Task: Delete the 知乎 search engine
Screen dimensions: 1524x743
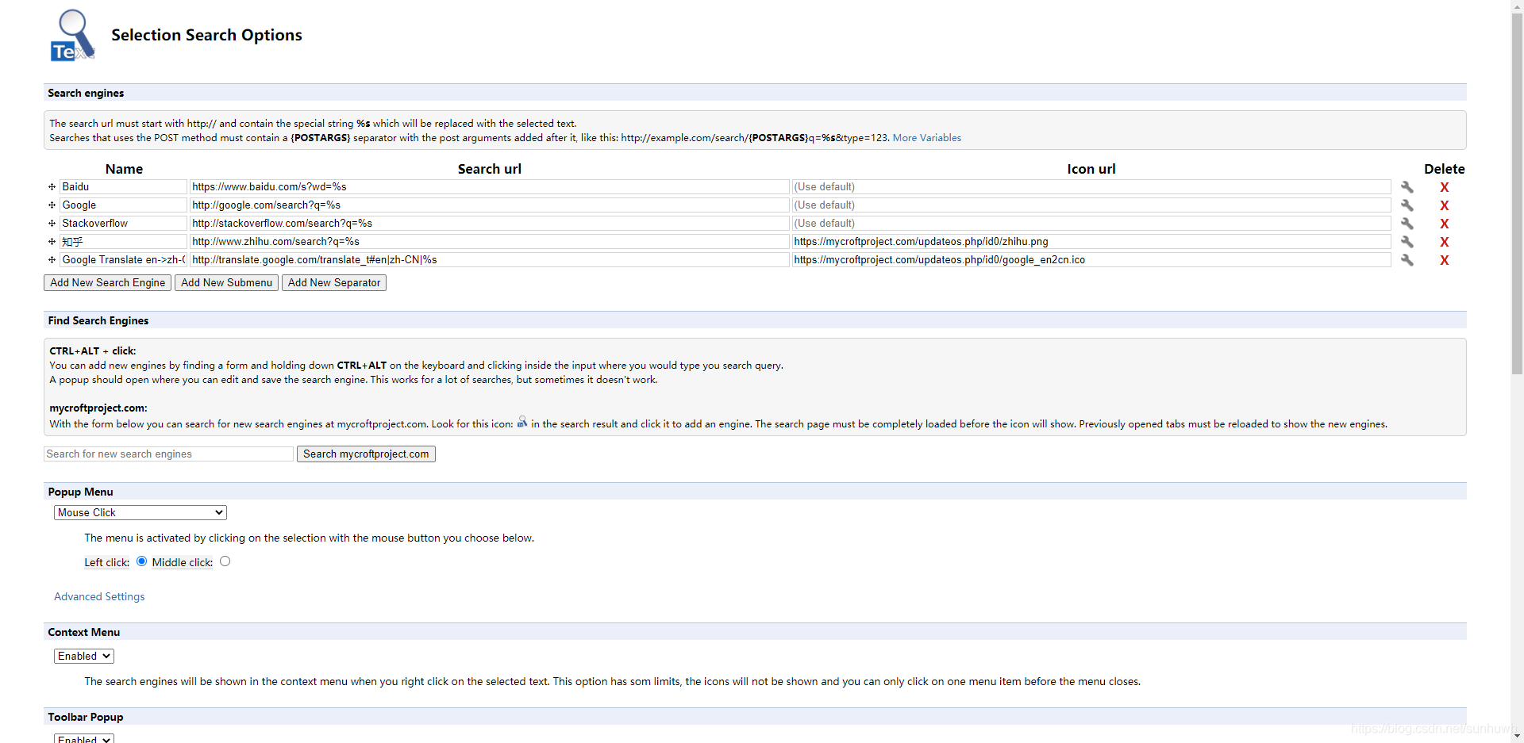Action: point(1445,242)
